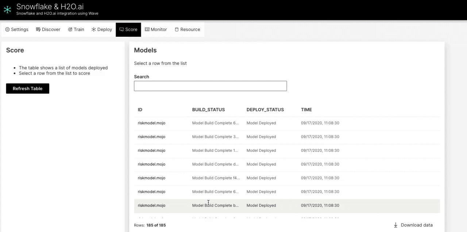
Task: Sort by the DEPLOY_STATUS column header
Action: [265, 109]
